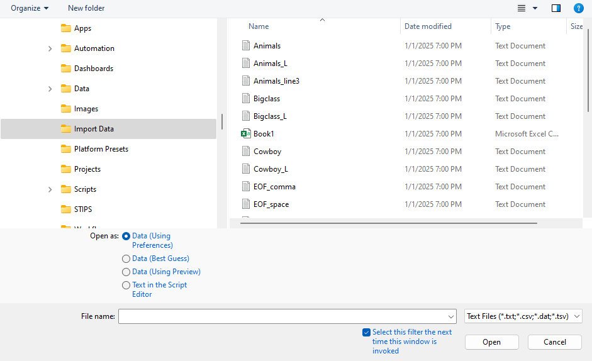Expand the Automation folder tree node

[50, 48]
